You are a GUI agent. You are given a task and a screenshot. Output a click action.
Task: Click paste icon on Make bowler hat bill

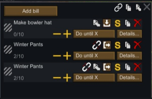pyautogui.click(x=97, y=23)
